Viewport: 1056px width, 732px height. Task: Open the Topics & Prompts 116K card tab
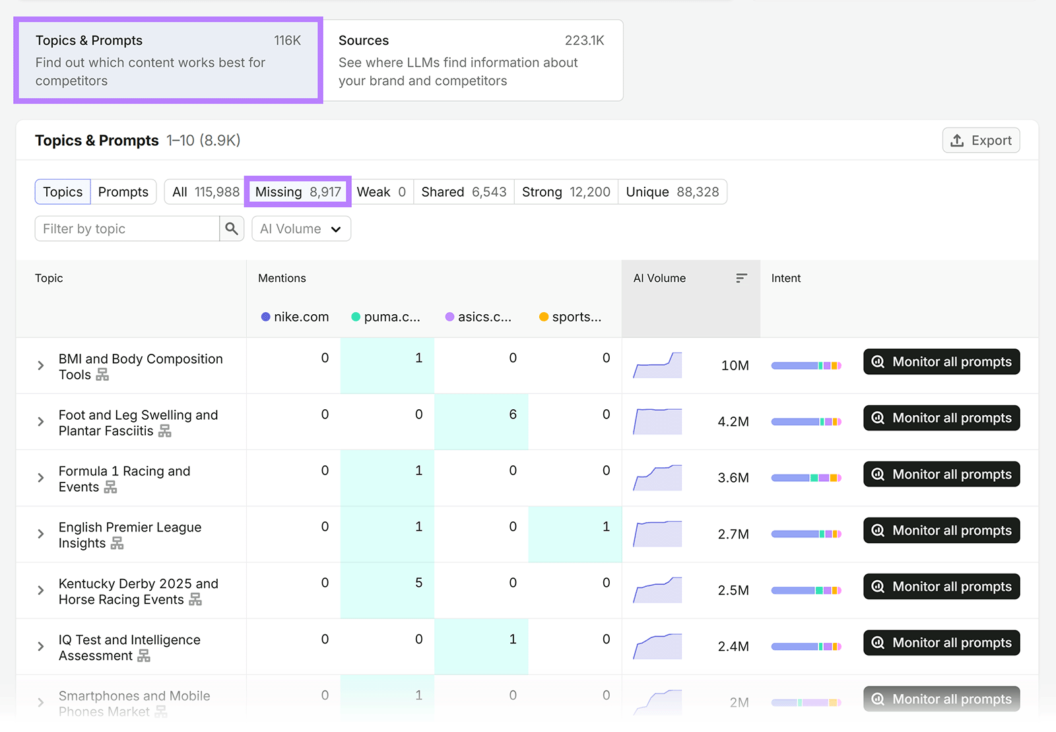click(x=168, y=60)
